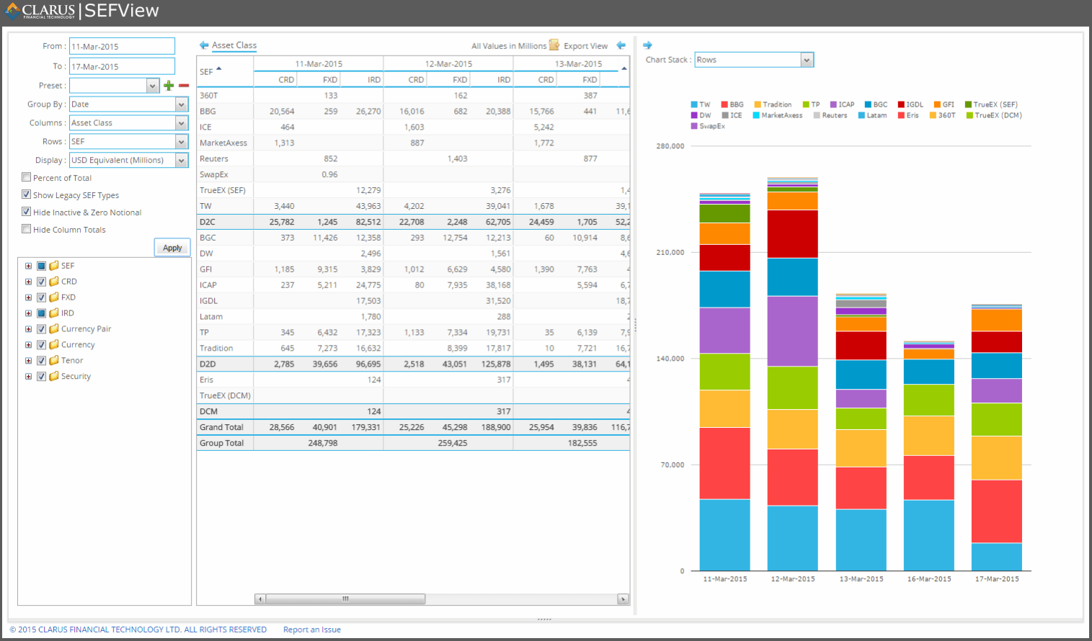Open the Columns Asset Class dropdown
The width and height of the screenshot is (1092, 641).
pyautogui.click(x=182, y=123)
